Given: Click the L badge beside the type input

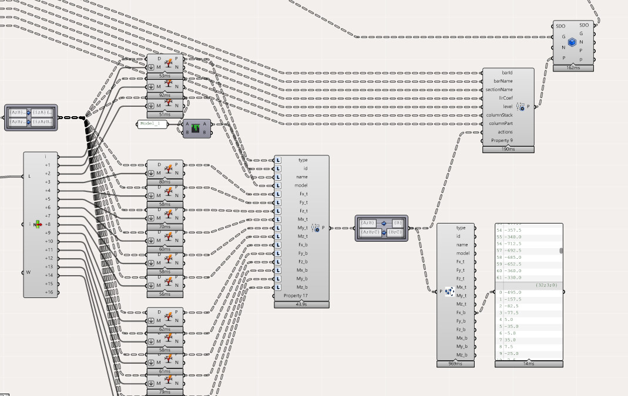Looking at the screenshot, I should click(278, 160).
